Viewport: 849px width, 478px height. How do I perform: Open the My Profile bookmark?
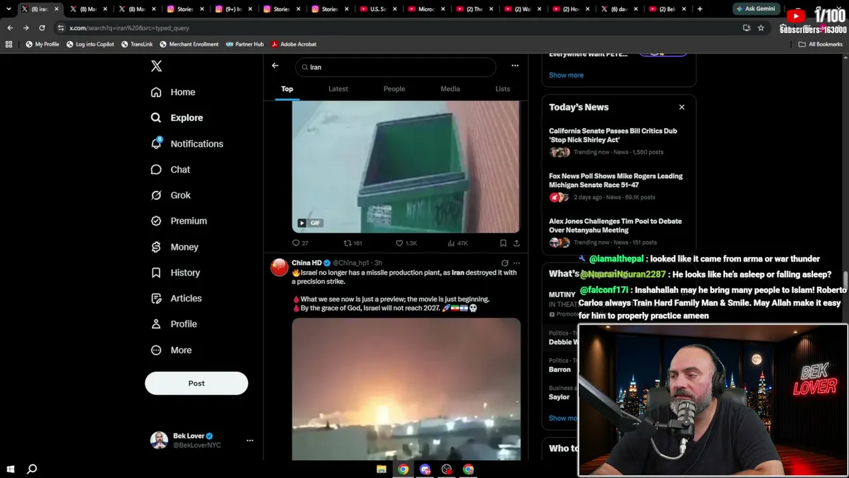[x=42, y=44]
